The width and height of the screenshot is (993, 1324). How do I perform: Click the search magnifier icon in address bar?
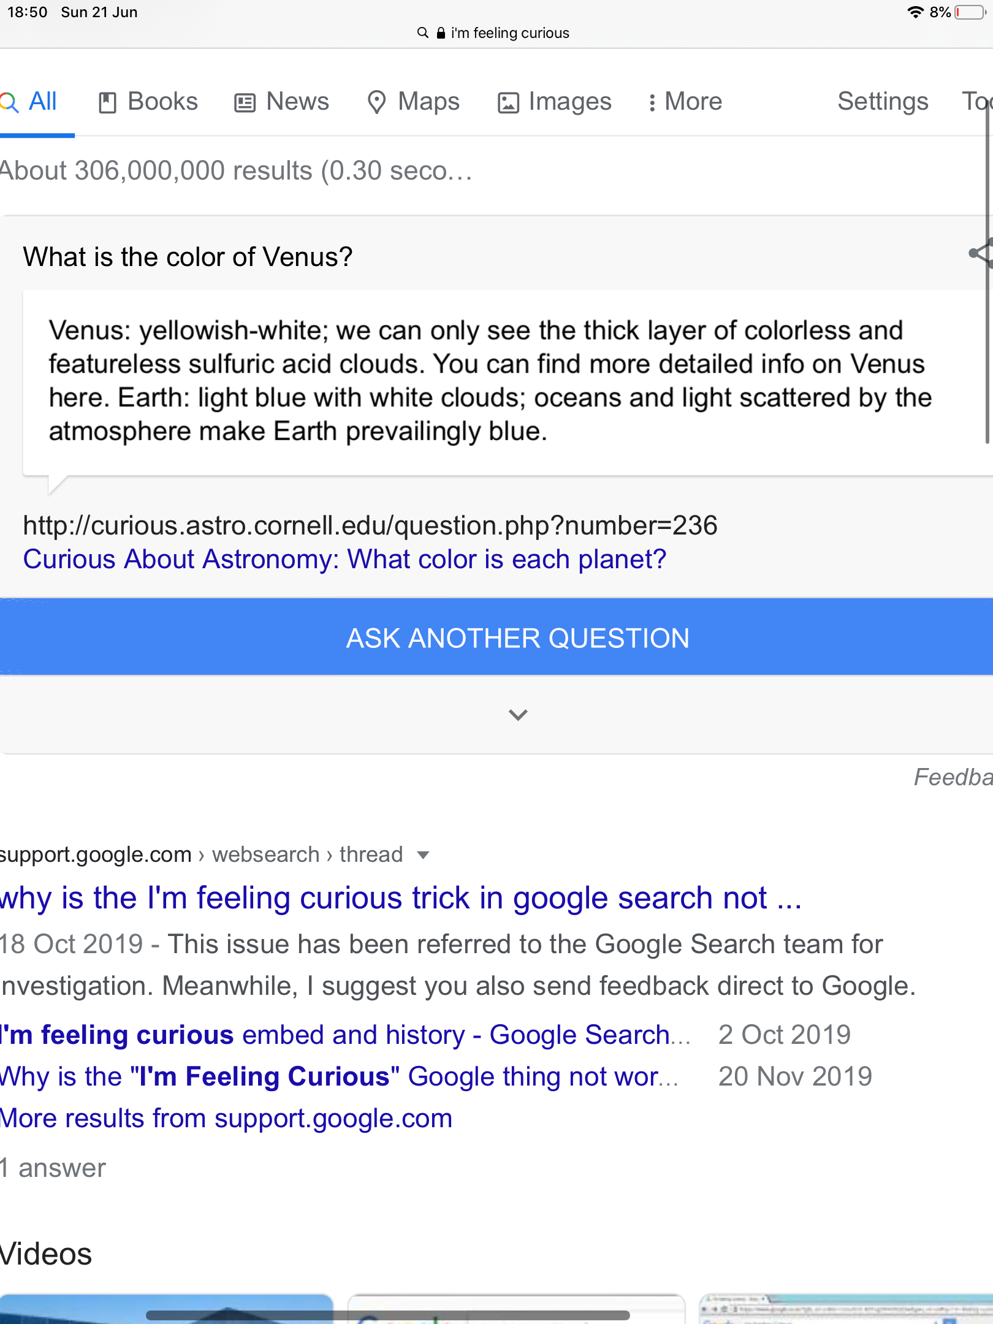pos(422,32)
